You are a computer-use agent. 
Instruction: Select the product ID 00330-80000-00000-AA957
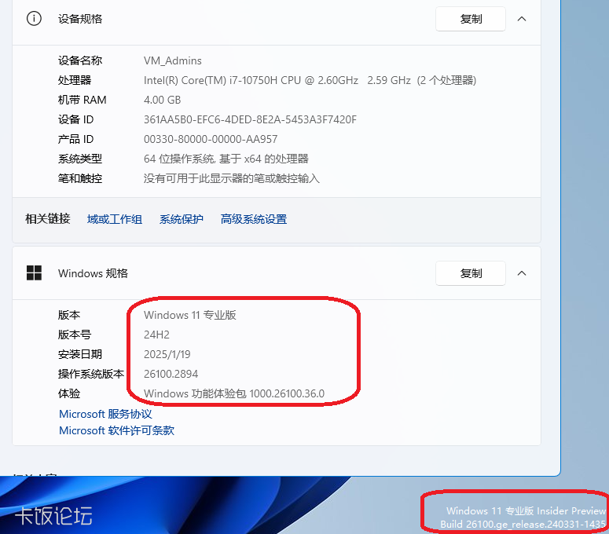(x=211, y=139)
